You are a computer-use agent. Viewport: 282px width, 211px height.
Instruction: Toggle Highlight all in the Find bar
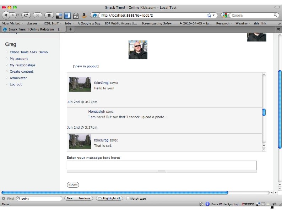click(109, 198)
